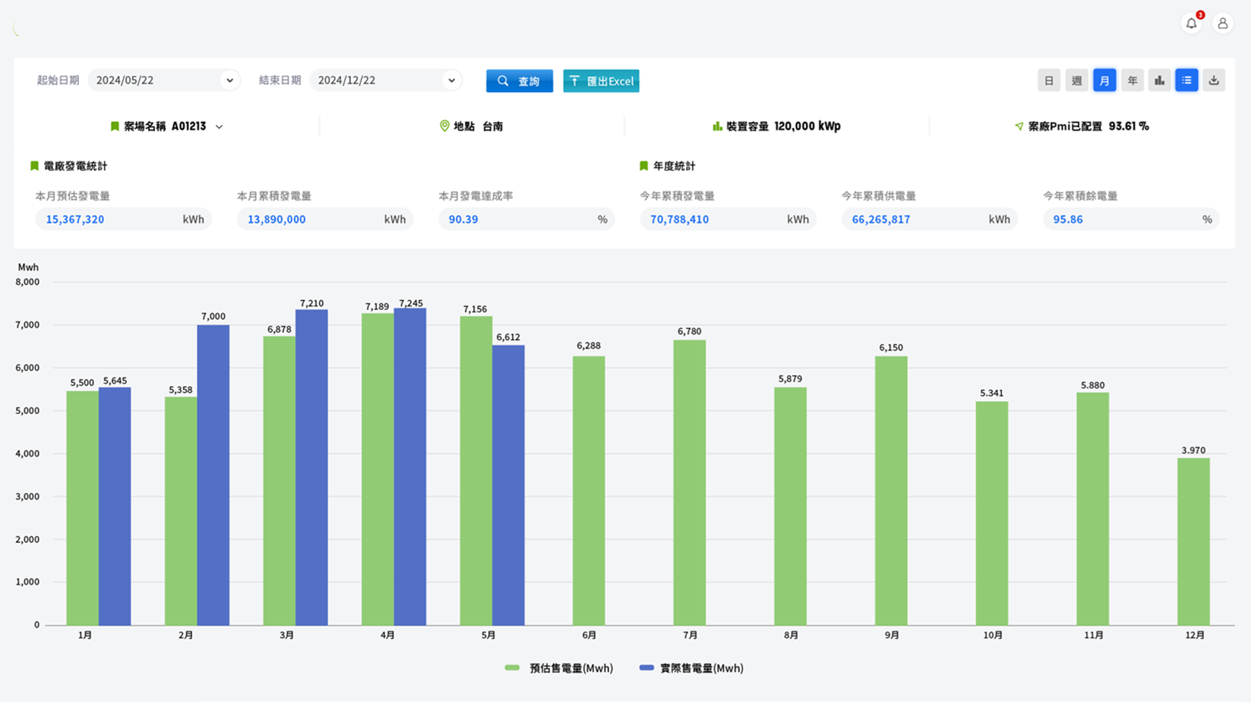Click the location pin icon by 地點
1251x702 pixels.
444,126
